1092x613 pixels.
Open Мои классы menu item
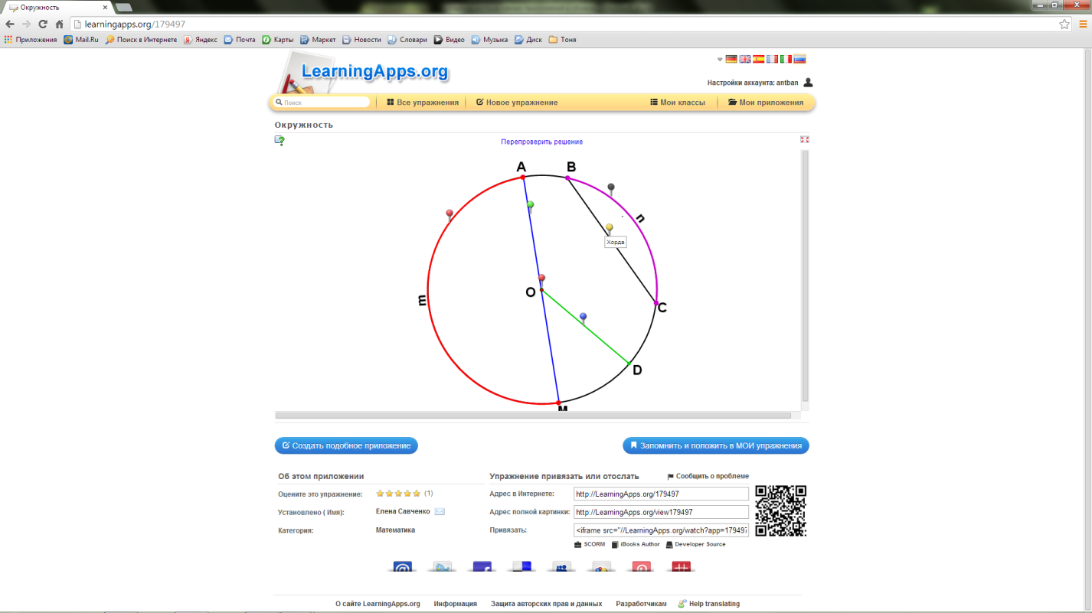click(x=678, y=102)
